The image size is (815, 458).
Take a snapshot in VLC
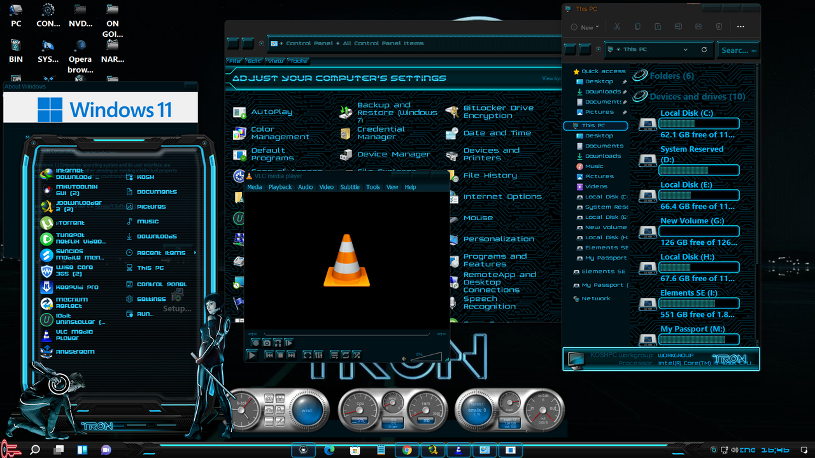pyautogui.click(x=267, y=343)
